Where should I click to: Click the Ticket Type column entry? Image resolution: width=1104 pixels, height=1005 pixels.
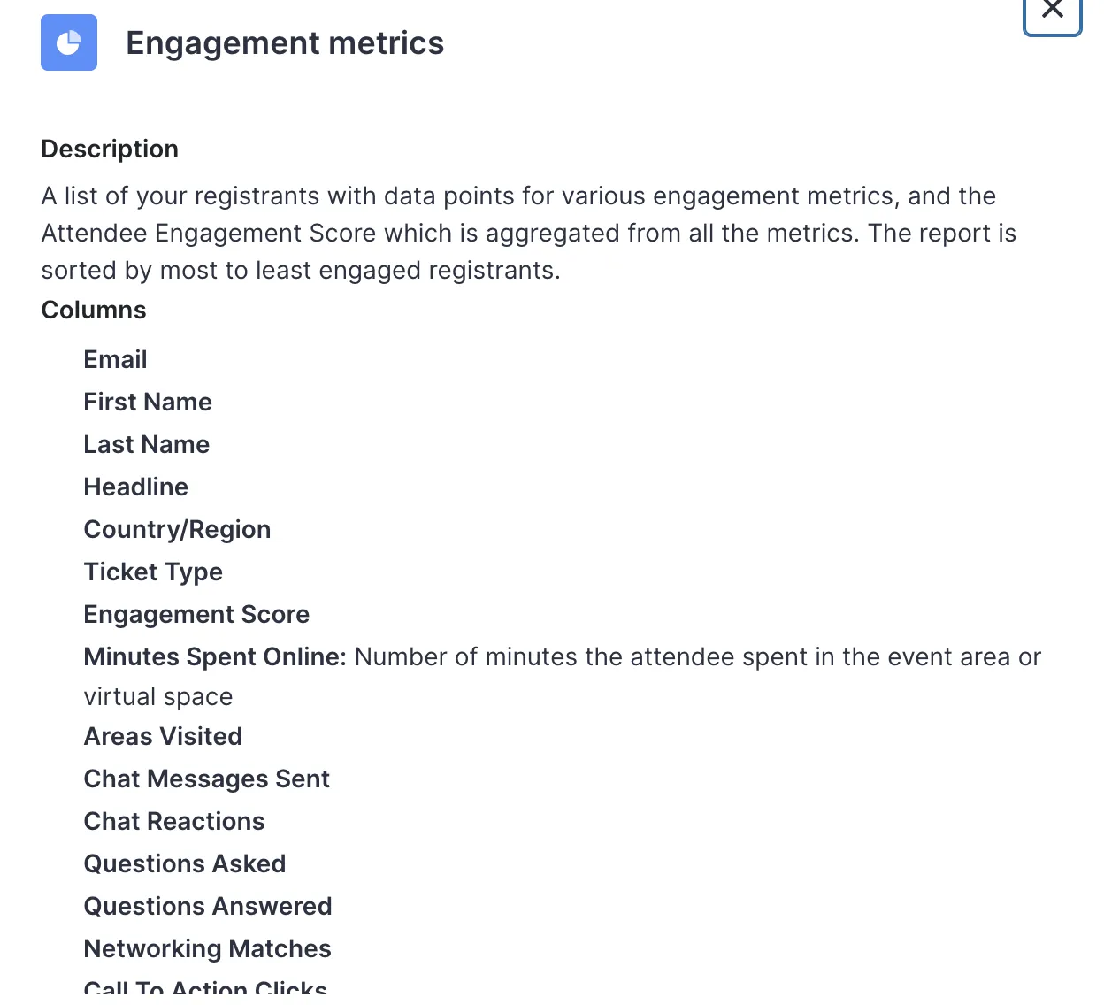[153, 572]
